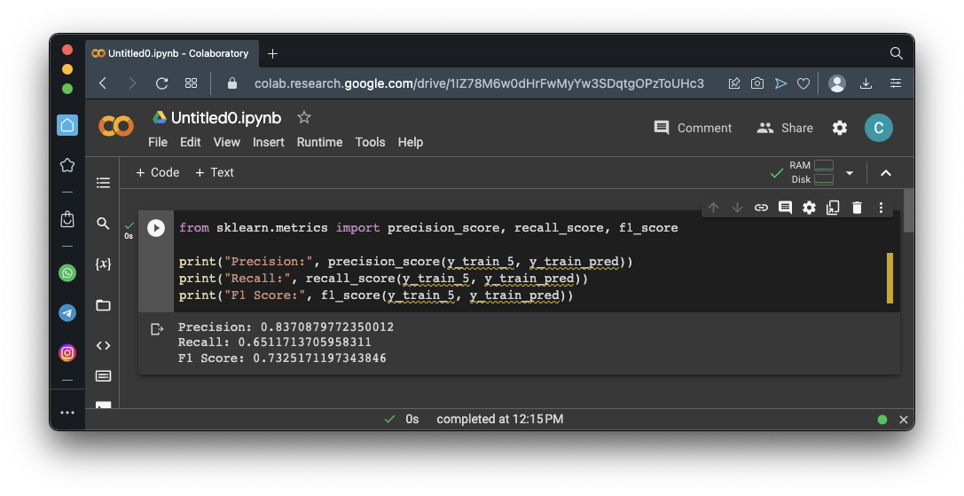Open the variables inspector {x}

pyautogui.click(x=103, y=264)
